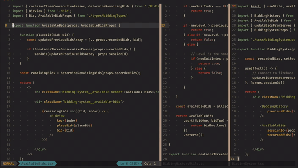
Task: Click current line number 53 in middle pane
Action: click(163, 25)
